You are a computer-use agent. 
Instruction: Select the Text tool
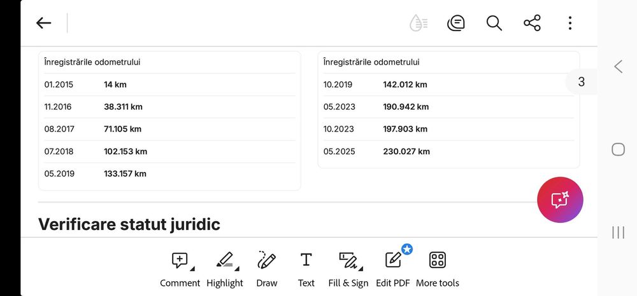point(306,260)
